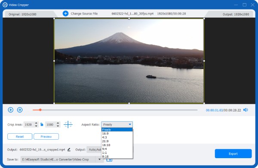Click the crop width field showing 1920
Screen dimensions: 258x168
tap(29, 125)
